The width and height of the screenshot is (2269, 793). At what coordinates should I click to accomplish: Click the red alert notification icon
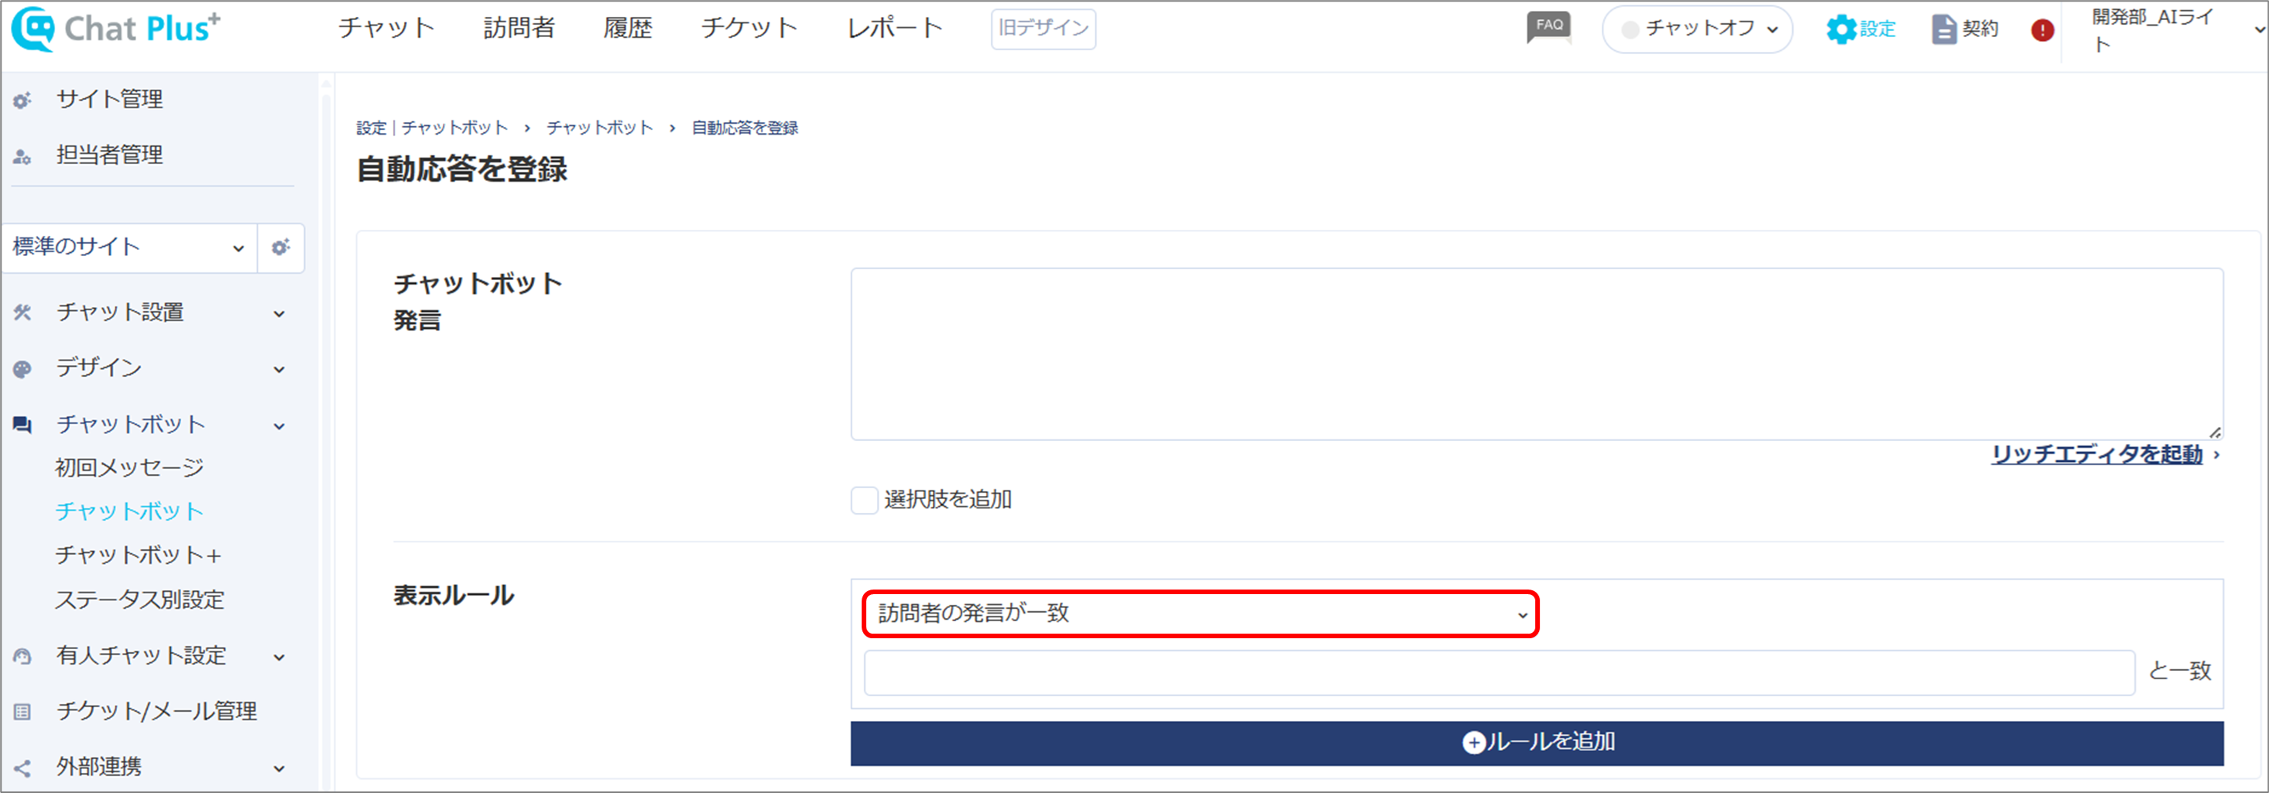point(2043,30)
